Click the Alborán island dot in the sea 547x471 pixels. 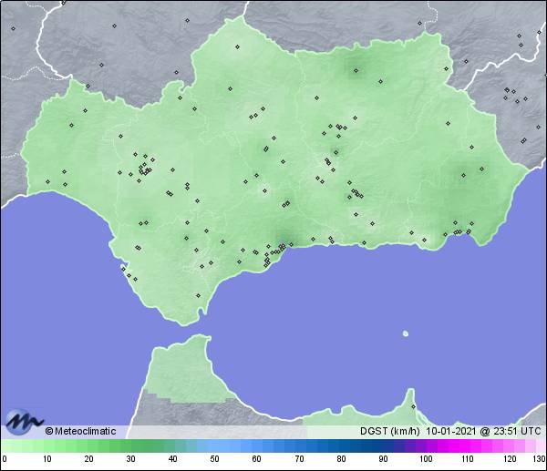click(x=405, y=333)
